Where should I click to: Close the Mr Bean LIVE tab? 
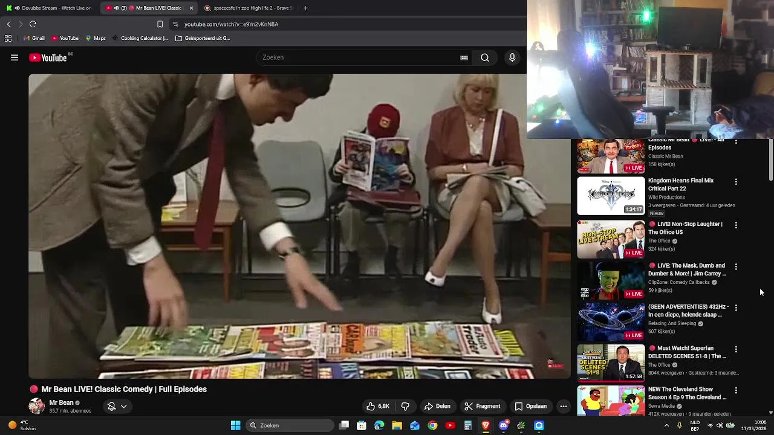191,8
